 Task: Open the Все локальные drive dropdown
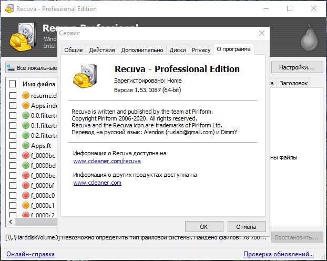coord(32,68)
